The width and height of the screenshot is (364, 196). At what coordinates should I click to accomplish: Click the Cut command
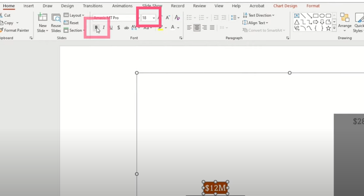[5, 15]
